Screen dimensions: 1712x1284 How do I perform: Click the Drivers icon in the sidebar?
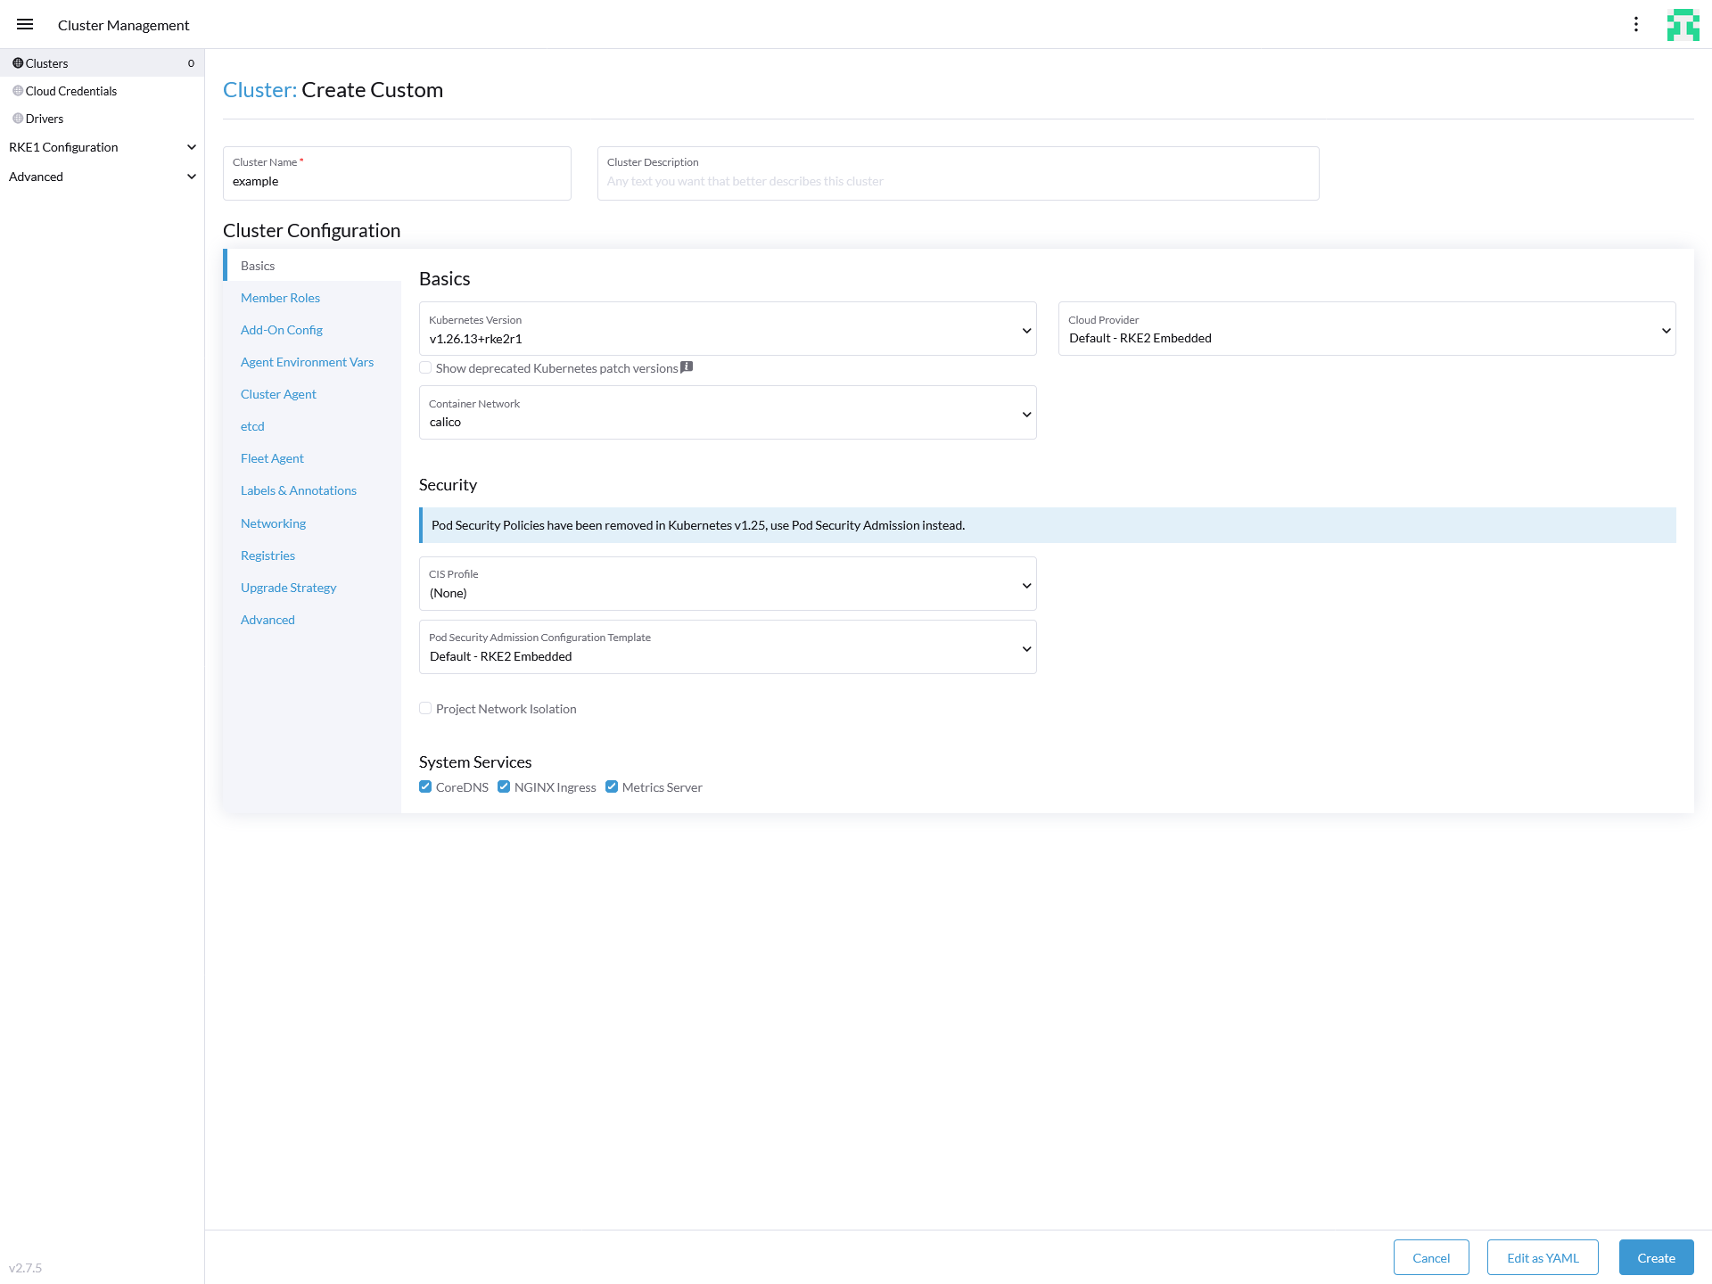16,117
